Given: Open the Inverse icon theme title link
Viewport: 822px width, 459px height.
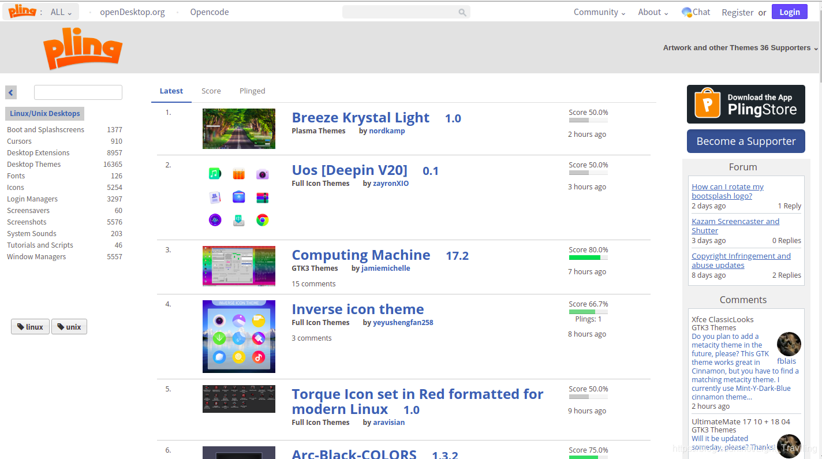Looking at the screenshot, I should pos(358,309).
